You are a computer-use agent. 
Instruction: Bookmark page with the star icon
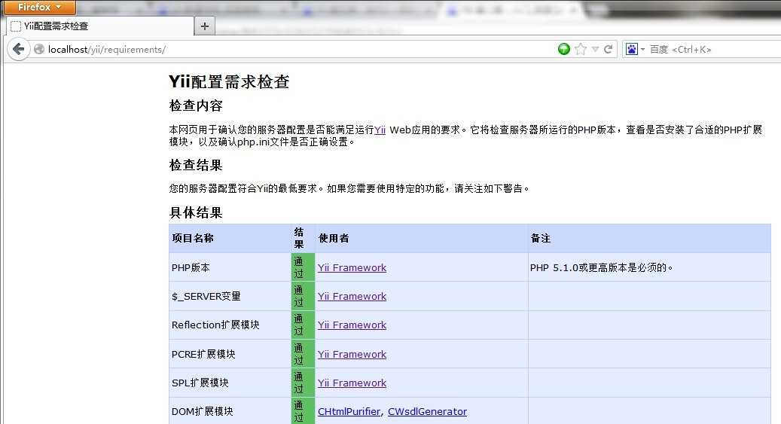pyautogui.click(x=580, y=49)
